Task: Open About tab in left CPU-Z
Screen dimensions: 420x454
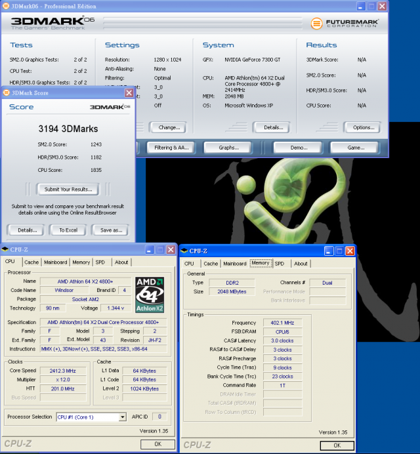Action: coord(121,262)
